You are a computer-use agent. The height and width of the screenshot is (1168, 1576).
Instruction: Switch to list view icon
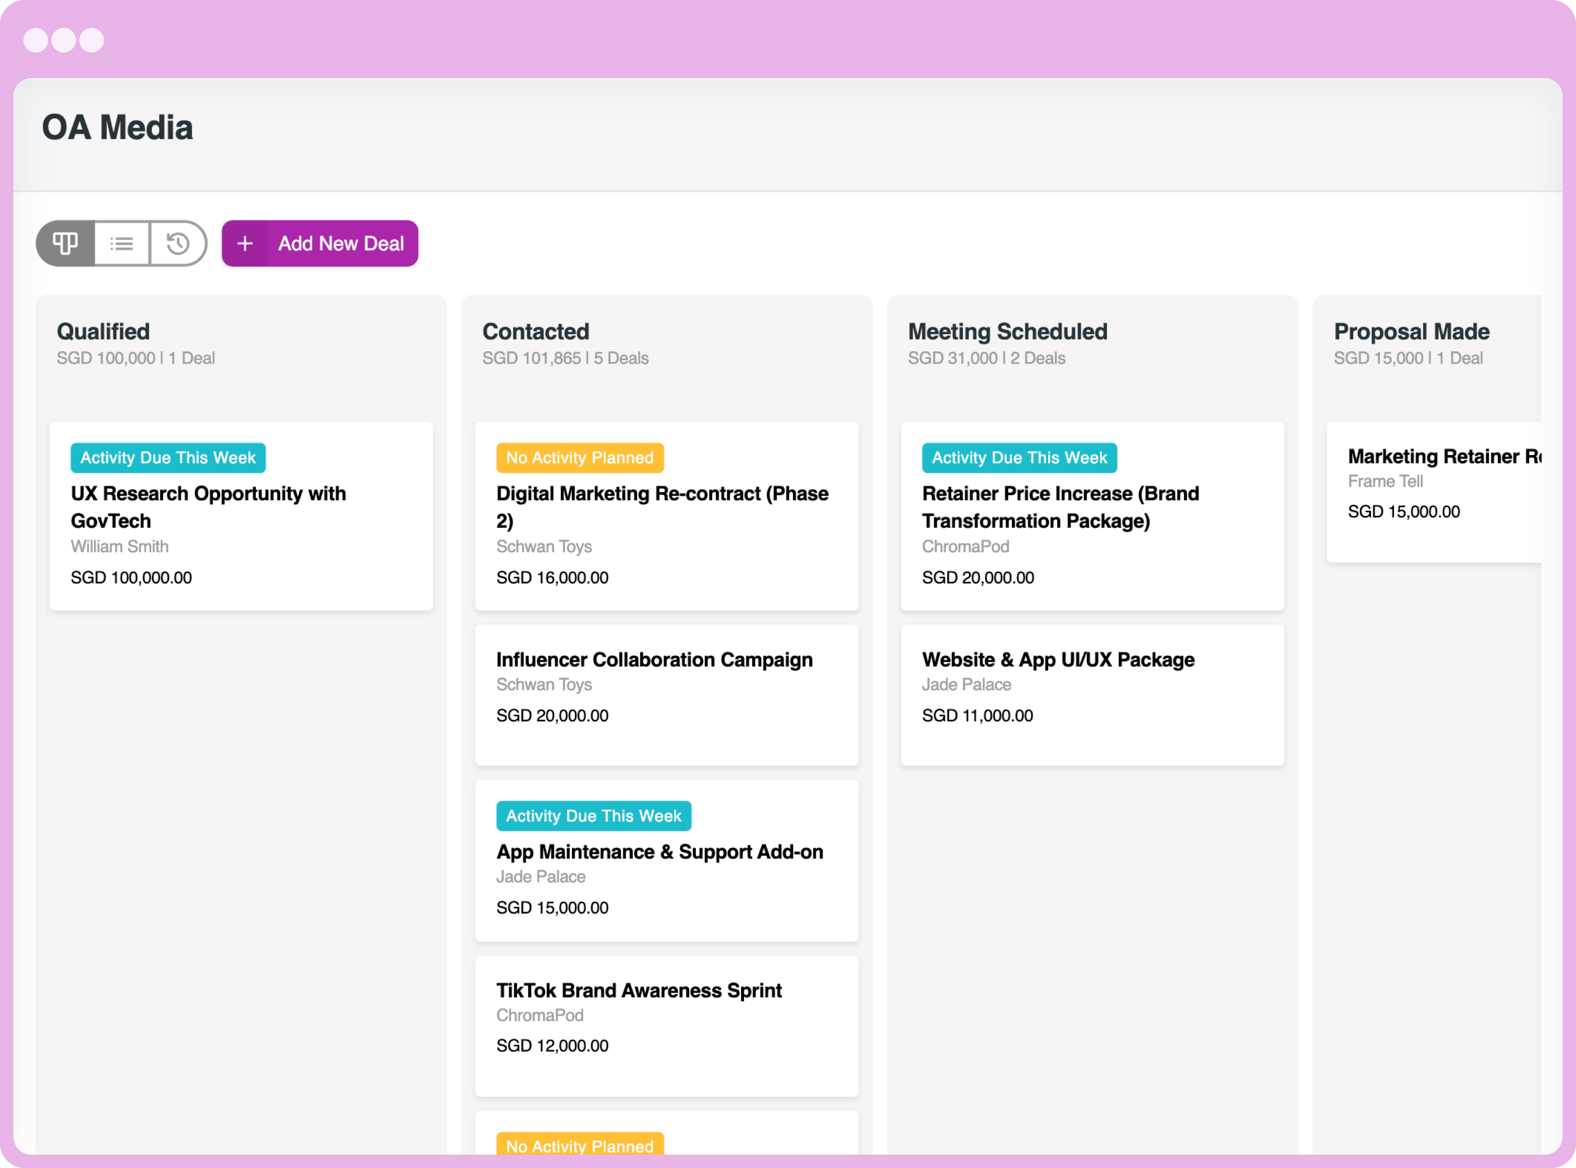click(x=122, y=243)
